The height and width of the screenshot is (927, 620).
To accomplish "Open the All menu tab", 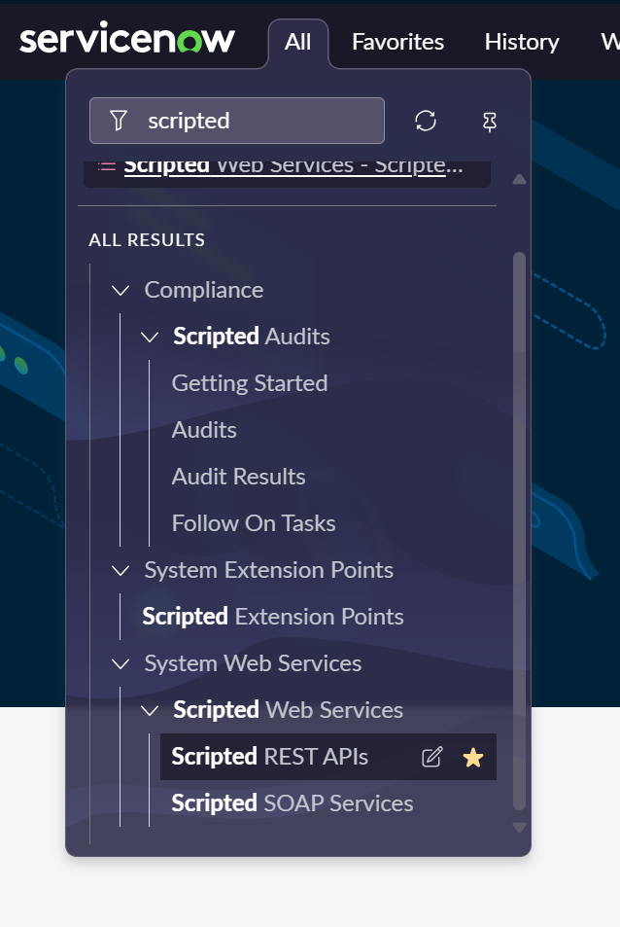I will (x=297, y=42).
